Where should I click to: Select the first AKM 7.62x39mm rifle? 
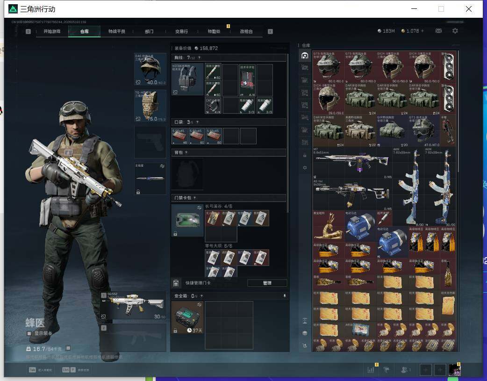pos(408,187)
